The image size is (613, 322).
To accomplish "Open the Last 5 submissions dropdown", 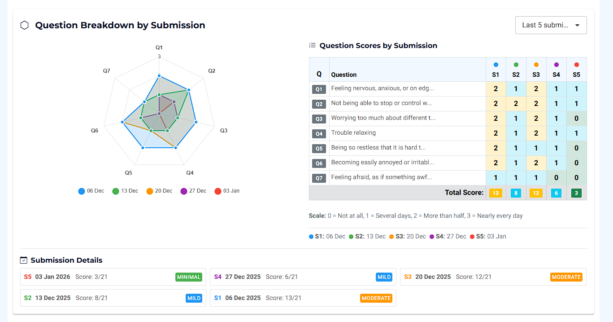I will 550,25.
